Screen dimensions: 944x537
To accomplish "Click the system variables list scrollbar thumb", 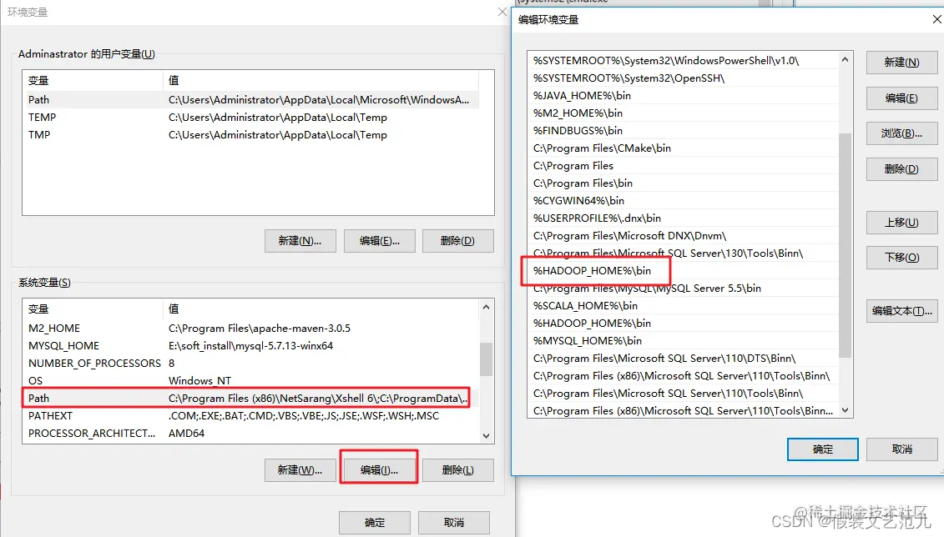I will click(486, 359).
